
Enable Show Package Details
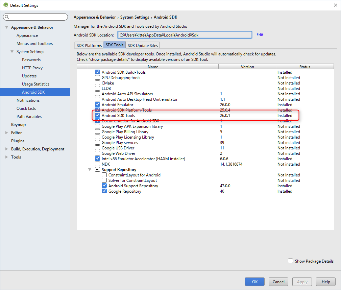(x=290, y=261)
